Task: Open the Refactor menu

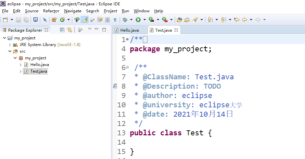Action: 51,11
